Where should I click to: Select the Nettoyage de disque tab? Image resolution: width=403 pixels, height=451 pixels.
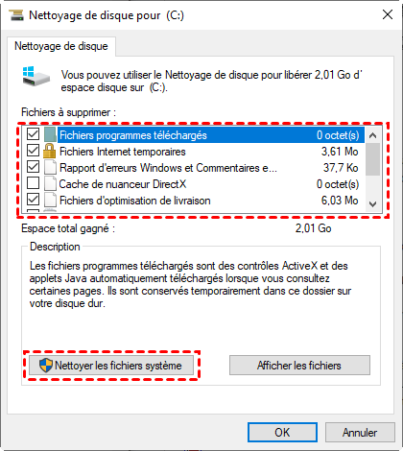coord(61,46)
